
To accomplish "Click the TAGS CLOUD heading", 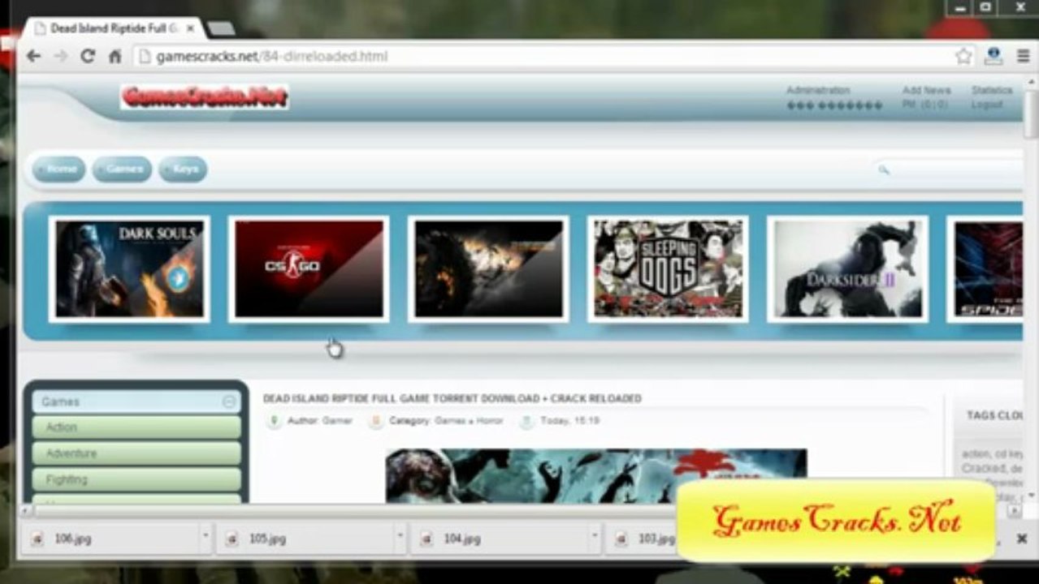I will [x=994, y=415].
